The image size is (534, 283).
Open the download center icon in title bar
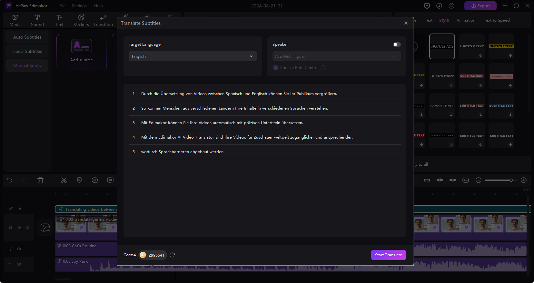point(439,6)
